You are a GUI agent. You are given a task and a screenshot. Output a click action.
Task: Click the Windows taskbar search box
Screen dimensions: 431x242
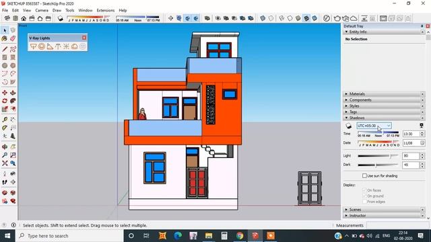click(x=69, y=236)
